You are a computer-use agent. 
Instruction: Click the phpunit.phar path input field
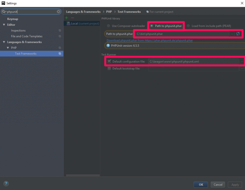[x=182, y=34]
